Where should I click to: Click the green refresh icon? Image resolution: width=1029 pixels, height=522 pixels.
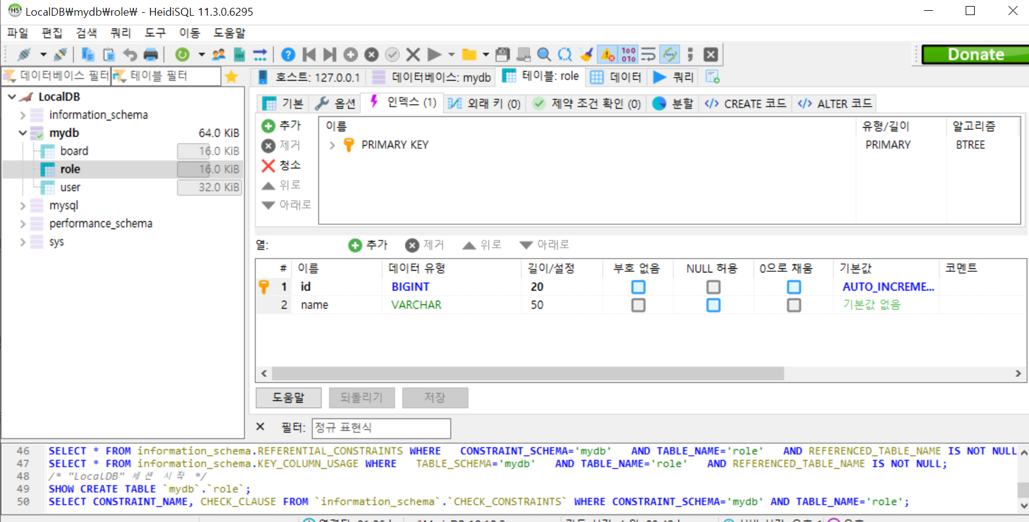pyautogui.click(x=182, y=54)
